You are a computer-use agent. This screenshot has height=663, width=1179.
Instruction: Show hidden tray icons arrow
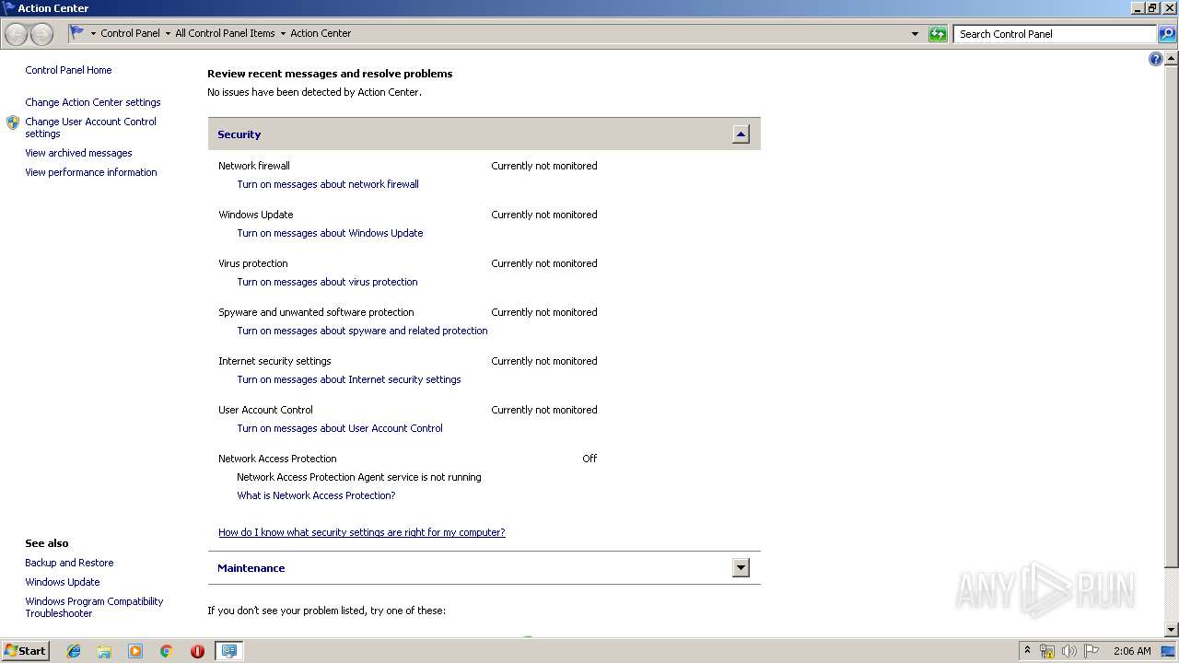[1027, 650]
